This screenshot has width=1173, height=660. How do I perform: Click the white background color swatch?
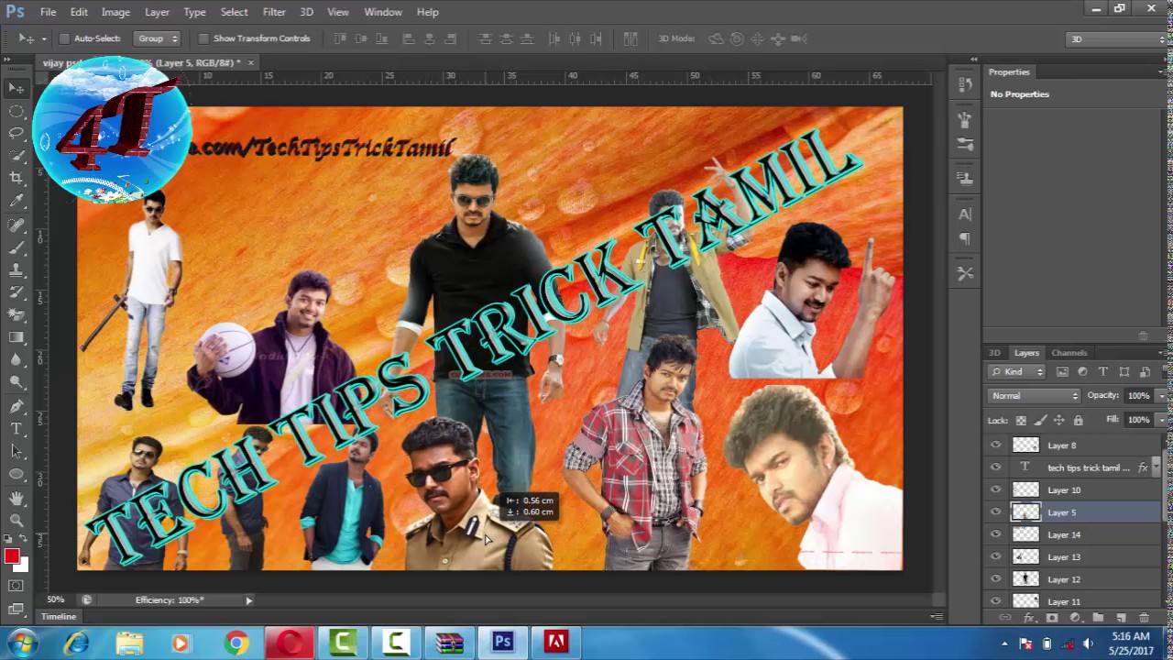[x=23, y=566]
